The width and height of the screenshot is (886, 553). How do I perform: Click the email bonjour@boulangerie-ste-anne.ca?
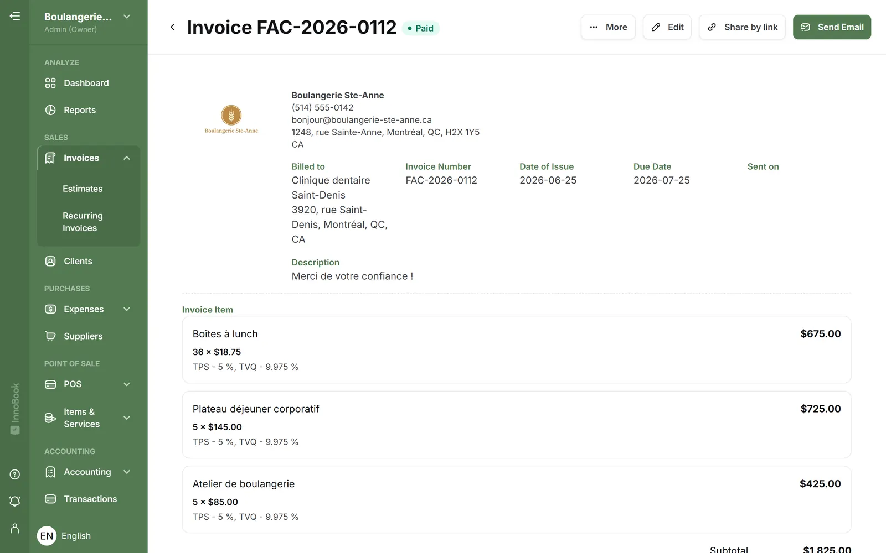coord(362,120)
